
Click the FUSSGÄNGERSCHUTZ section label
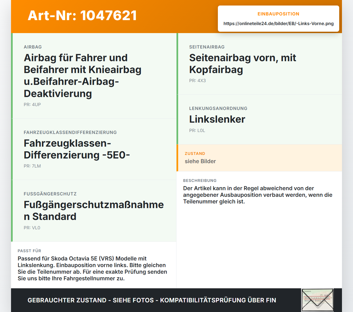[x=50, y=194]
